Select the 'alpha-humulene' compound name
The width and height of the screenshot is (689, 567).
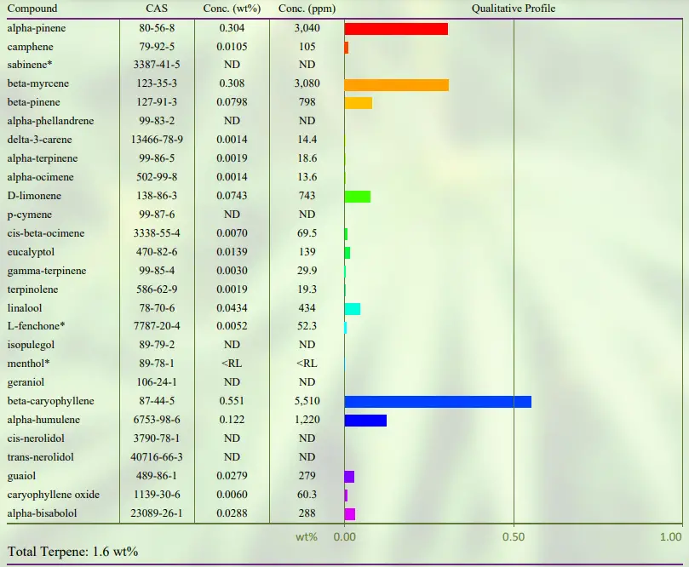(43, 420)
